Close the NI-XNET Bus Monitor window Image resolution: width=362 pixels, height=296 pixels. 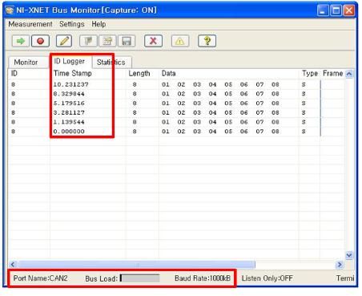pyautogui.click(x=348, y=10)
